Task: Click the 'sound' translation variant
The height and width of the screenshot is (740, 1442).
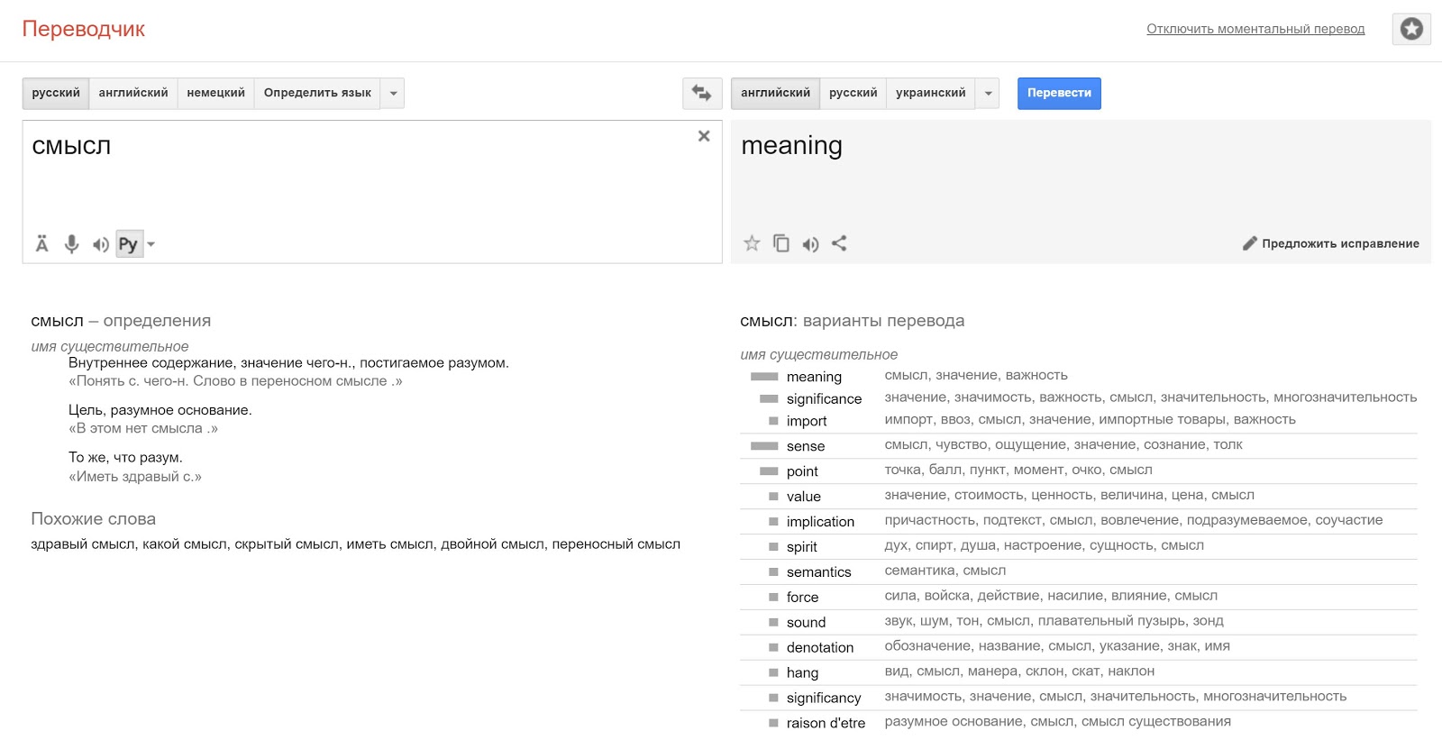Action: (x=806, y=623)
